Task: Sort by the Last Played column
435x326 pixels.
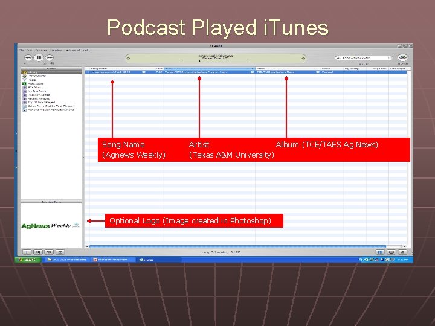Action: pos(398,68)
